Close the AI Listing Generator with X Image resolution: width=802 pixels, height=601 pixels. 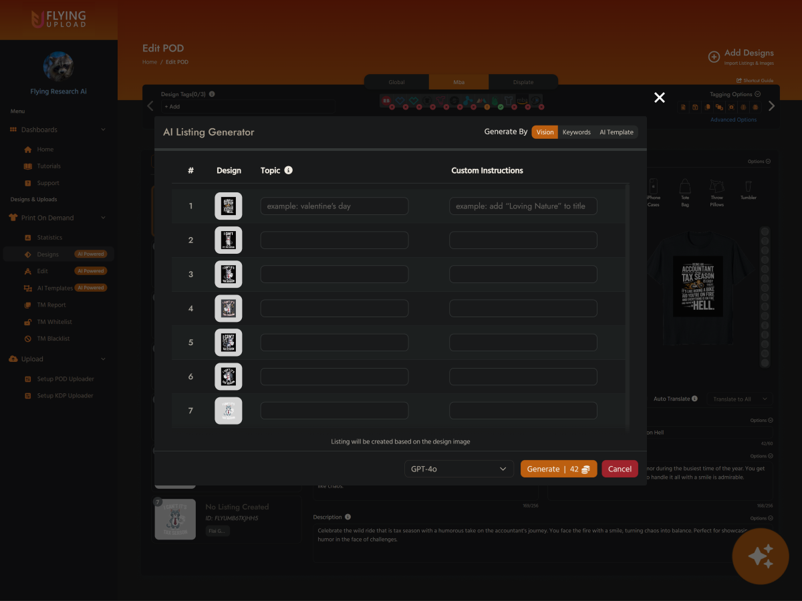point(660,97)
